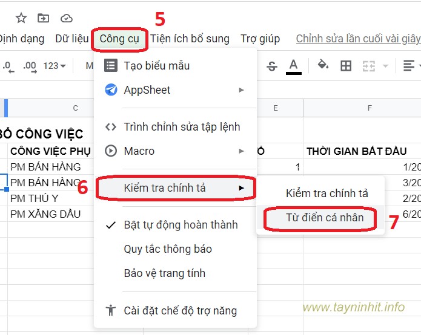421x335 pixels.
Task: Click the move to folder icon
Action: click(44, 18)
